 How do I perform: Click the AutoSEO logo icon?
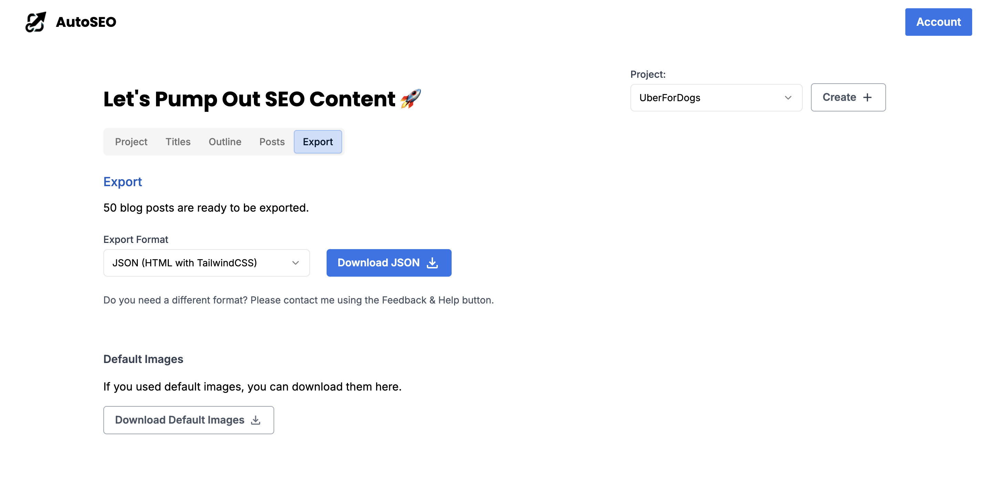pos(35,22)
